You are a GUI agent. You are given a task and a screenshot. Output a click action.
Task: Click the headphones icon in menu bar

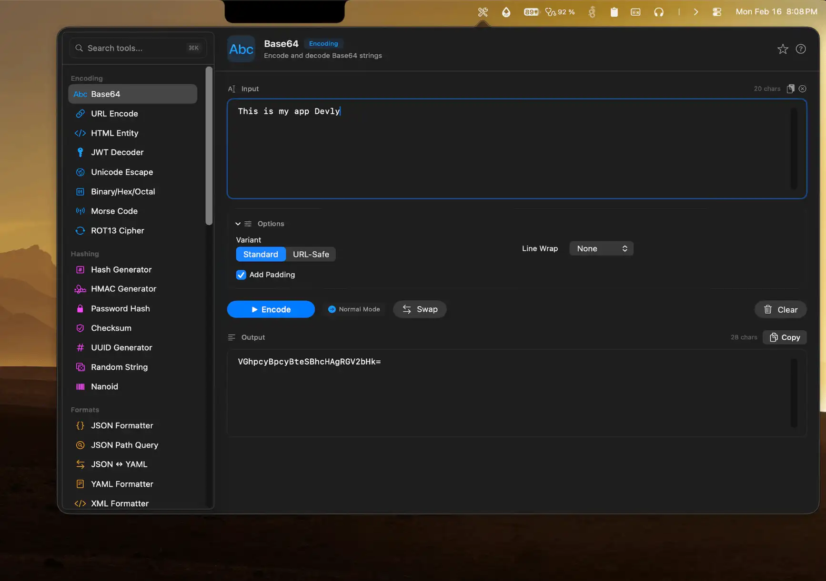tap(658, 12)
